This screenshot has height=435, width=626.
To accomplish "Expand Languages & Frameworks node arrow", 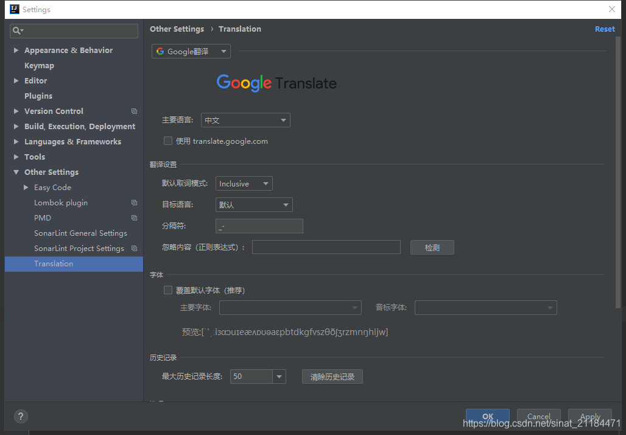I will [16, 141].
